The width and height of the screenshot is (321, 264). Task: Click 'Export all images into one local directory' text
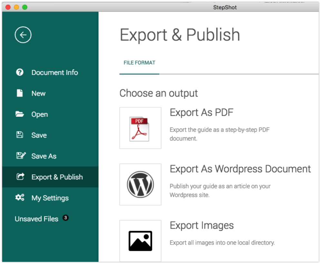click(x=222, y=242)
